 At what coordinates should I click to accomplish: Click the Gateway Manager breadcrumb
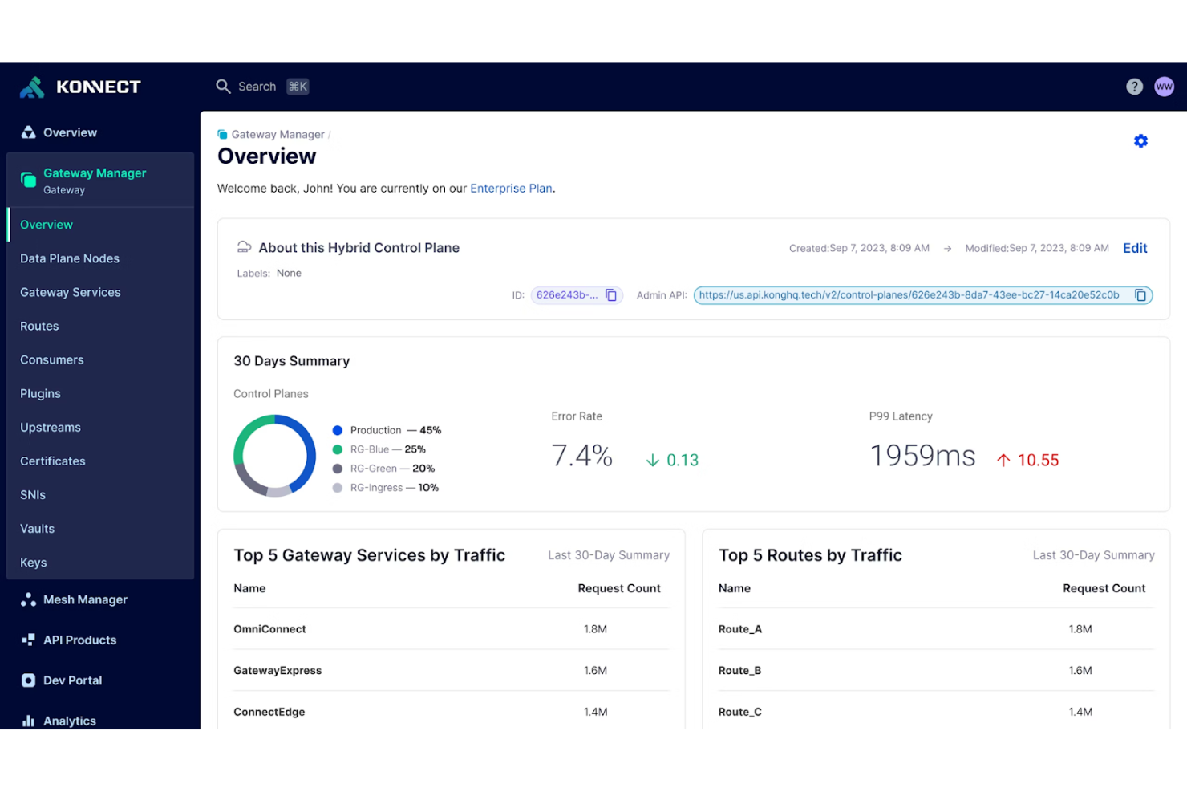(278, 134)
